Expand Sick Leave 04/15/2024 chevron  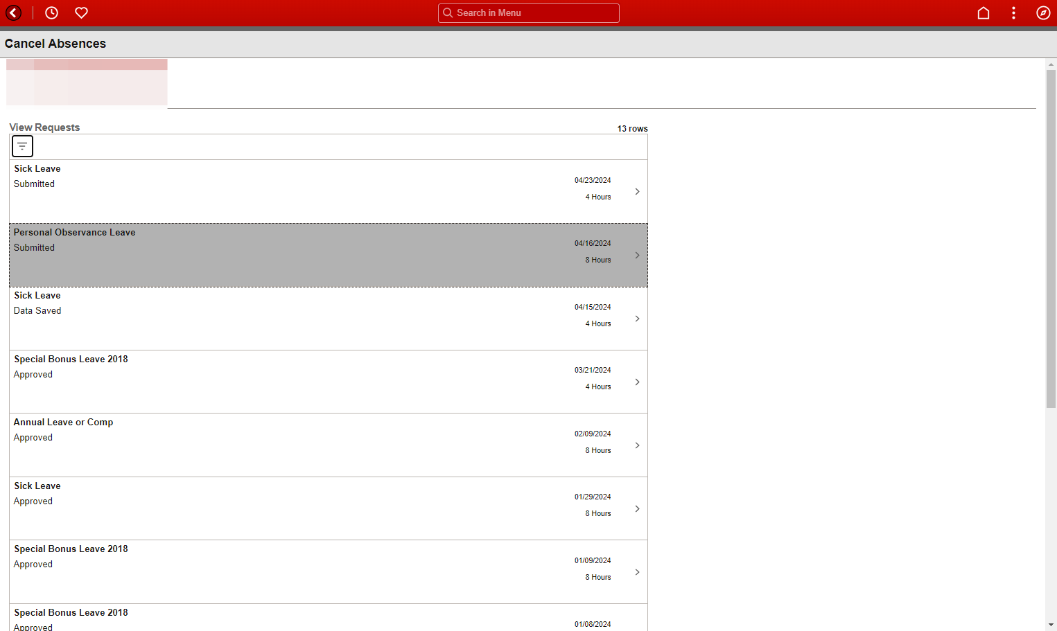637,319
